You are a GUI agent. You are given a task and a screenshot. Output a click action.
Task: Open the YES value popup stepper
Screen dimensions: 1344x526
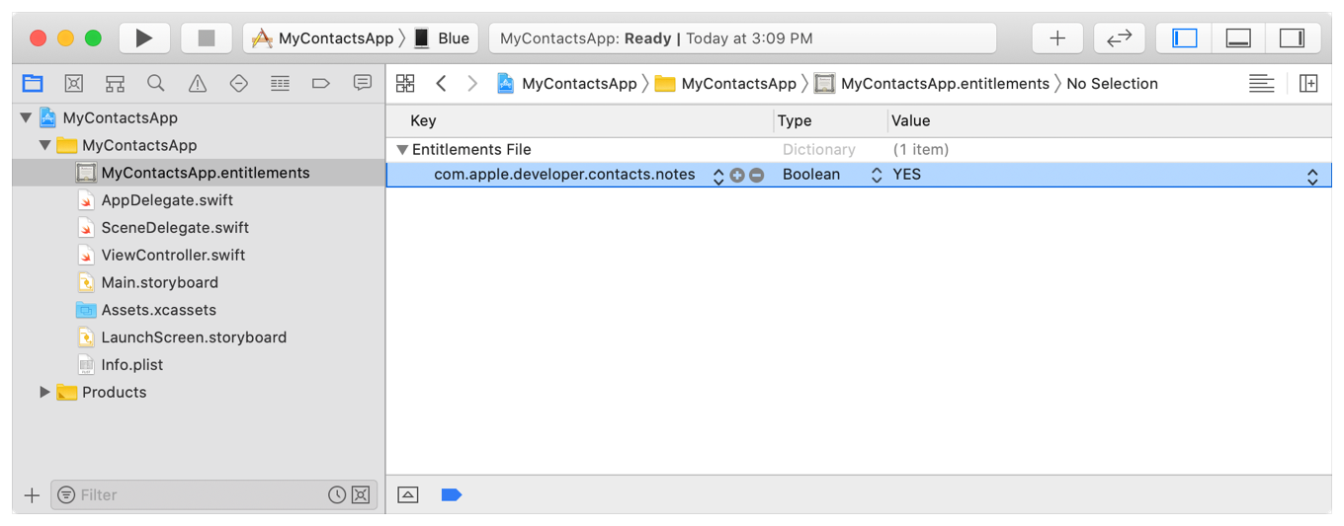click(x=1312, y=177)
